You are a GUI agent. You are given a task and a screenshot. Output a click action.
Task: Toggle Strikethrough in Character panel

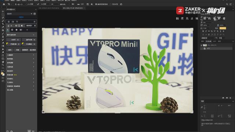pos(224,31)
